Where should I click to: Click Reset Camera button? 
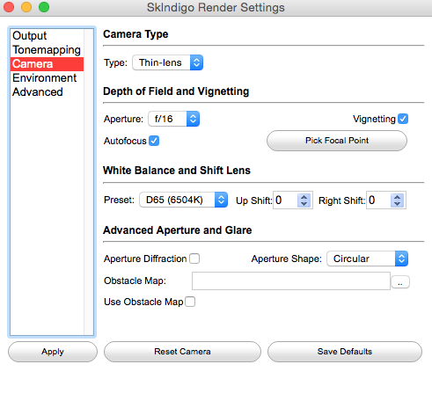coord(182,352)
